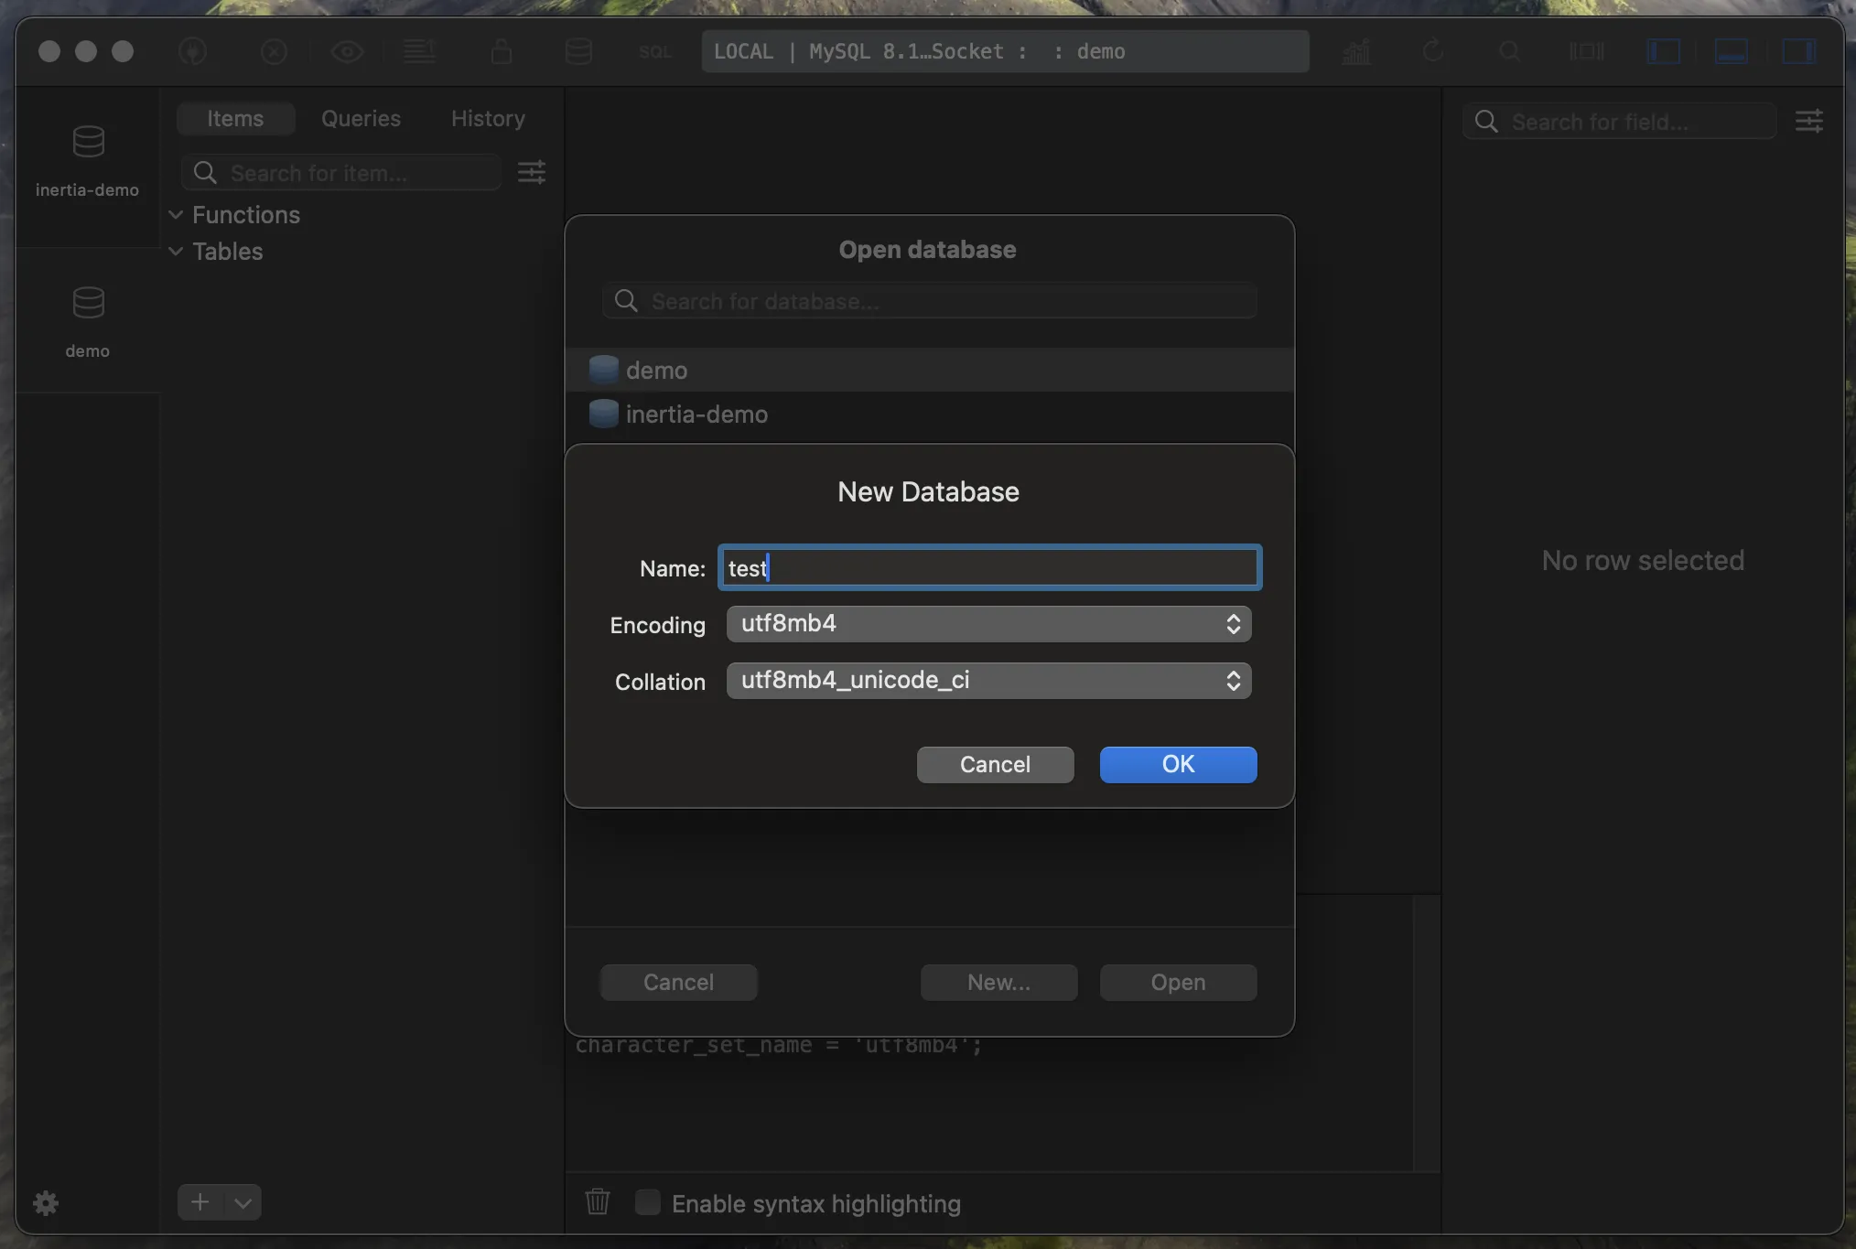Viewport: 1856px width, 1249px height.
Task: Click OK in New Database dialog
Action: tap(1178, 764)
